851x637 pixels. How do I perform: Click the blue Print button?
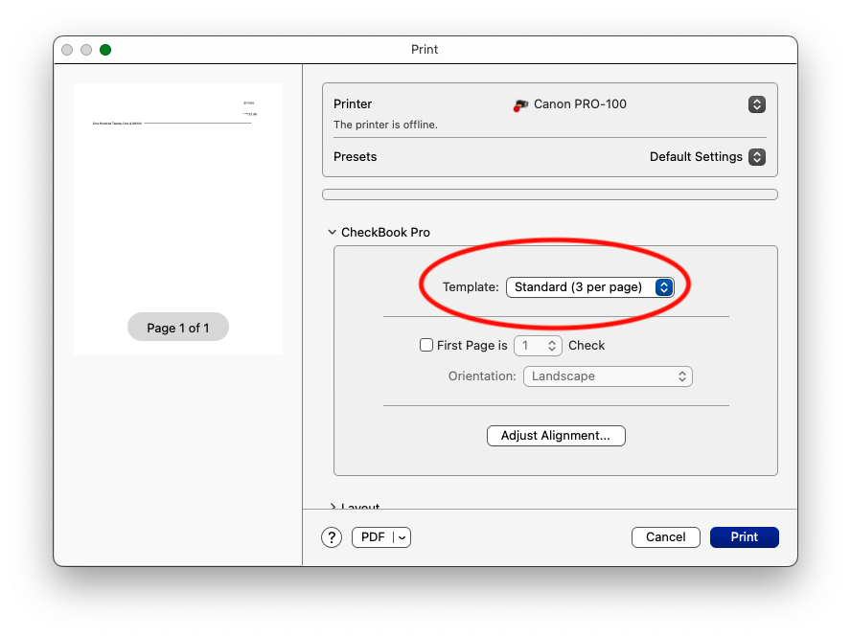(744, 537)
